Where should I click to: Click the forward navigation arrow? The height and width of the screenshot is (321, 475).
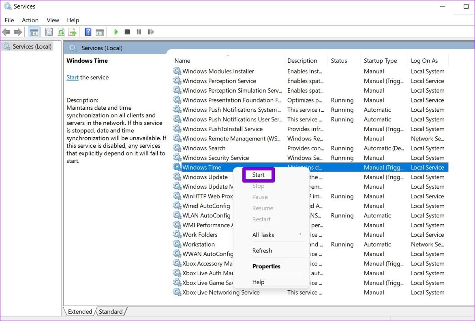(x=18, y=32)
